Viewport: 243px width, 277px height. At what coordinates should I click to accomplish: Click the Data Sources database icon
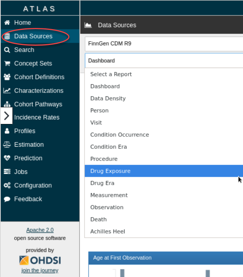[x=7, y=36]
